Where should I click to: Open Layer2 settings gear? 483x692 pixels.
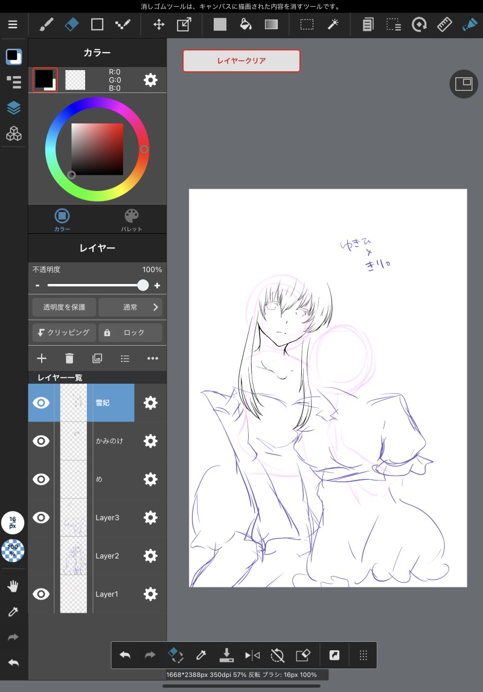pos(150,555)
